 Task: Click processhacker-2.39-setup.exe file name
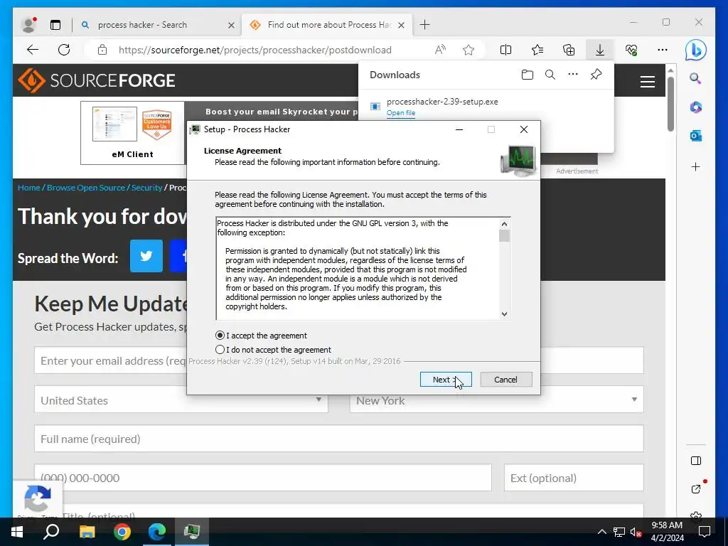(x=442, y=102)
